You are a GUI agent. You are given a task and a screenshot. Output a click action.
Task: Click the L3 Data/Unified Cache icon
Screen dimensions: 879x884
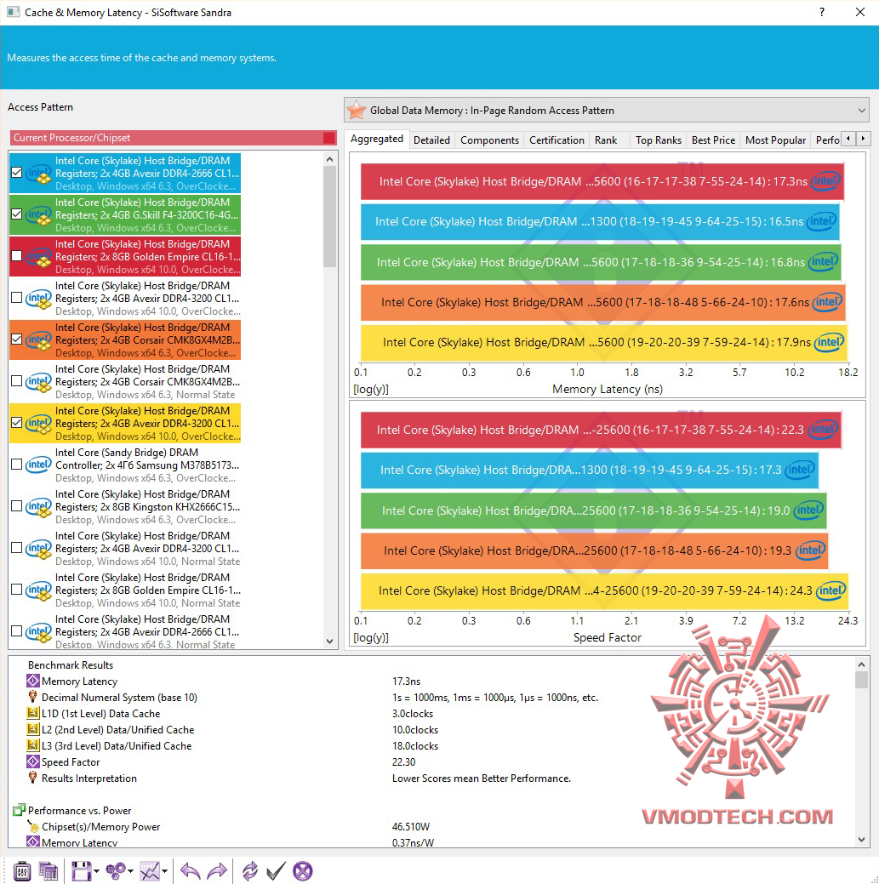[x=33, y=745]
